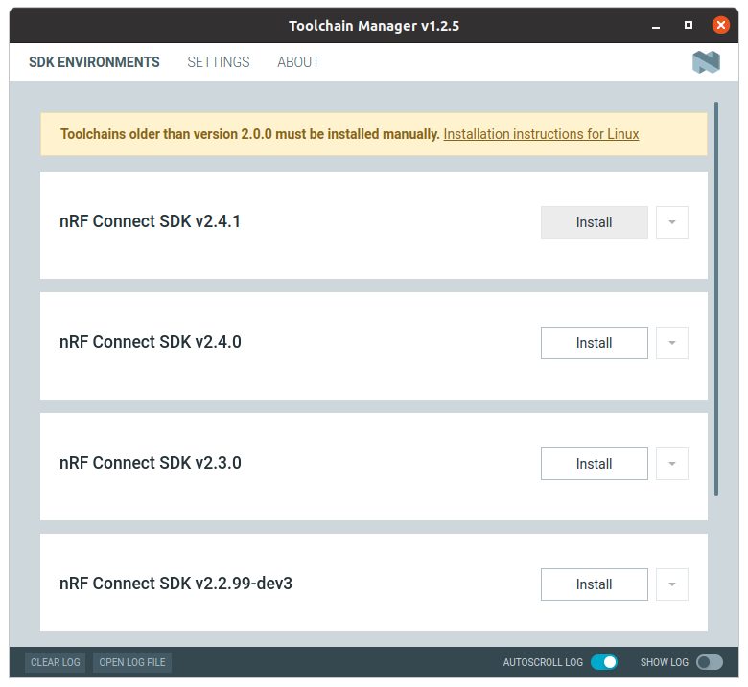This screenshot has height=687, width=748.
Task: Install nRF Connect SDK v2.2.99-dev3
Action: (595, 584)
